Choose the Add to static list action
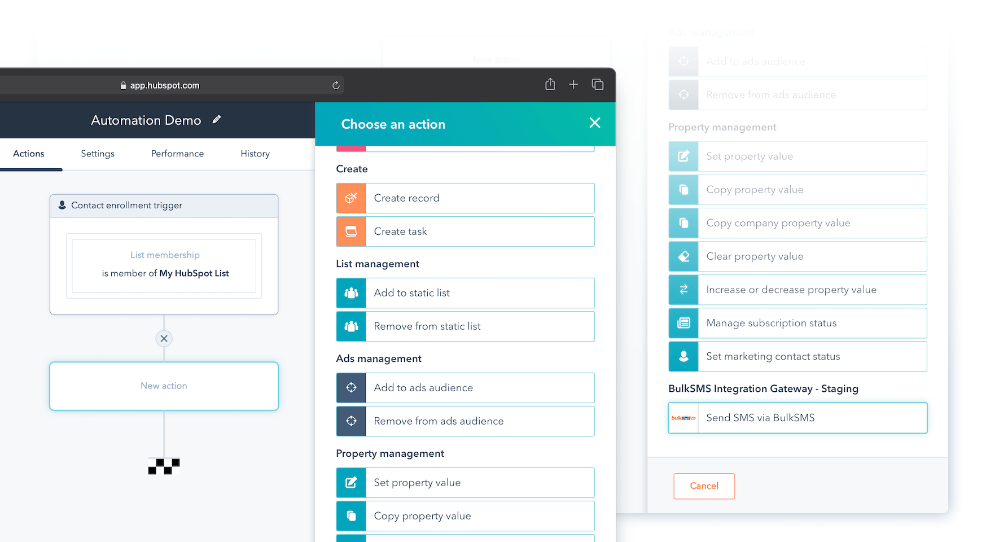The image size is (986, 542). (x=465, y=293)
